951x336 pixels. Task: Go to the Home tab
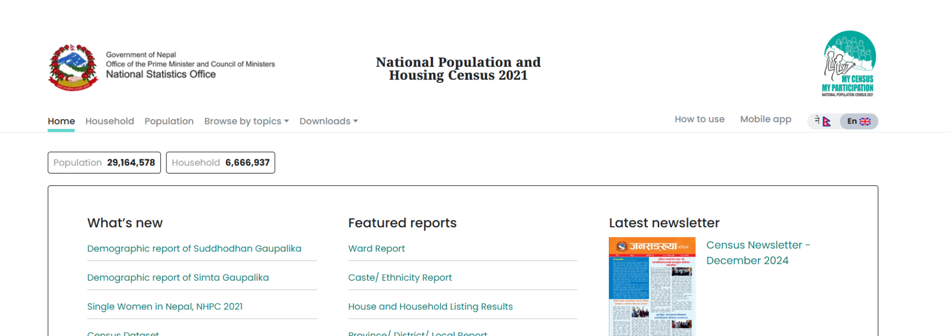[61, 121]
